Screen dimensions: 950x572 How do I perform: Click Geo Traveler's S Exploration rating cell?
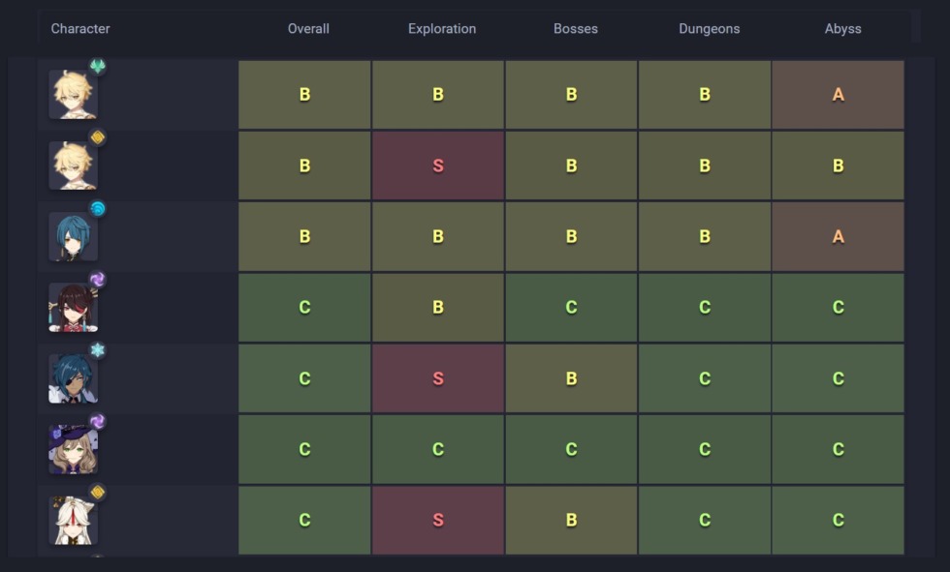click(x=438, y=166)
